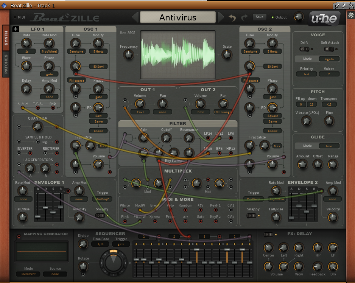Click the Antivirus preset name display
The image size is (355, 283).
click(178, 17)
